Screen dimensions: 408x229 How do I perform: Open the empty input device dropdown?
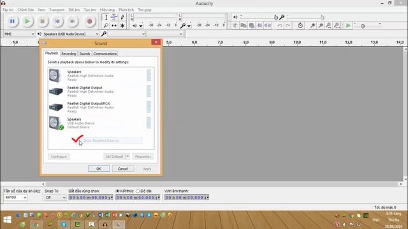(x=126, y=34)
